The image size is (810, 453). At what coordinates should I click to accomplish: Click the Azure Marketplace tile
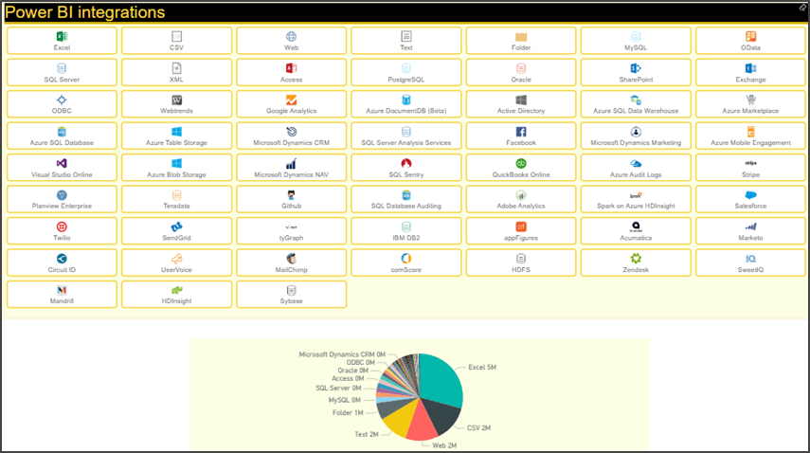coord(750,104)
